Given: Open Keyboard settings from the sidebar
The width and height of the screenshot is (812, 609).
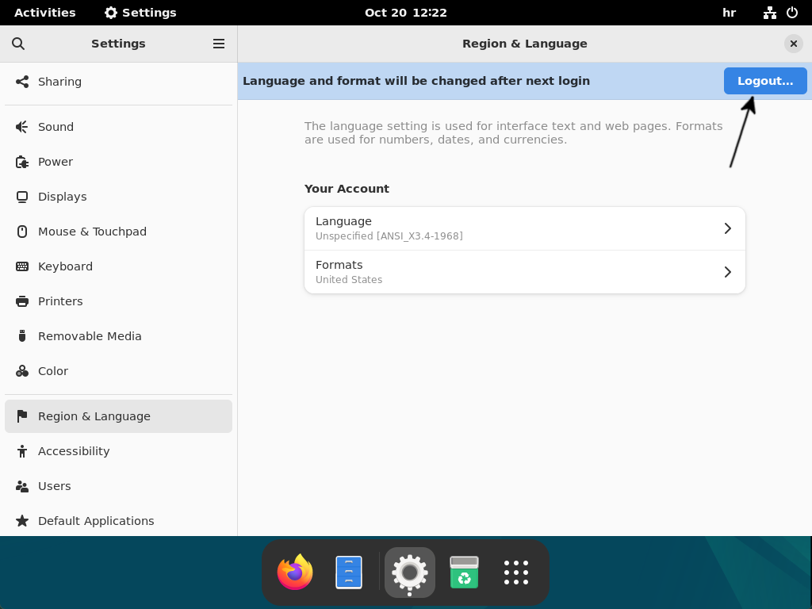Looking at the screenshot, I should (23, 266).
